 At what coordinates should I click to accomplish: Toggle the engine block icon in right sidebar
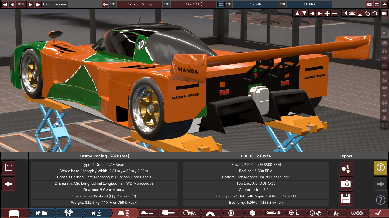pos(384,88)
